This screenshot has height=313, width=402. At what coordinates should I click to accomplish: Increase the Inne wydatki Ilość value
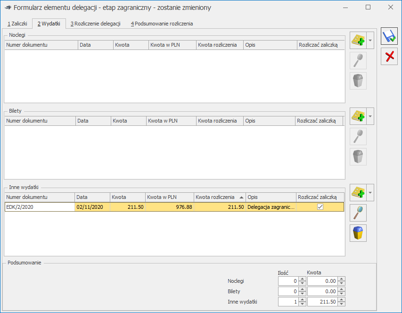[303, 300]
